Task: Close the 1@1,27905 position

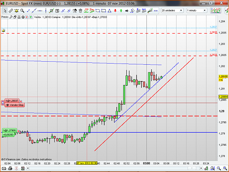Action: click(x=18, y=131)
